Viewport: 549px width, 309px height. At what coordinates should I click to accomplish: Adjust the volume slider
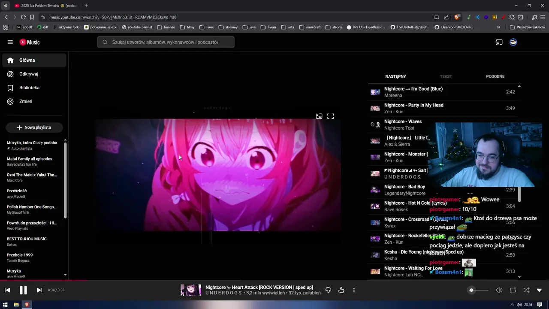(x=478, y=290)
